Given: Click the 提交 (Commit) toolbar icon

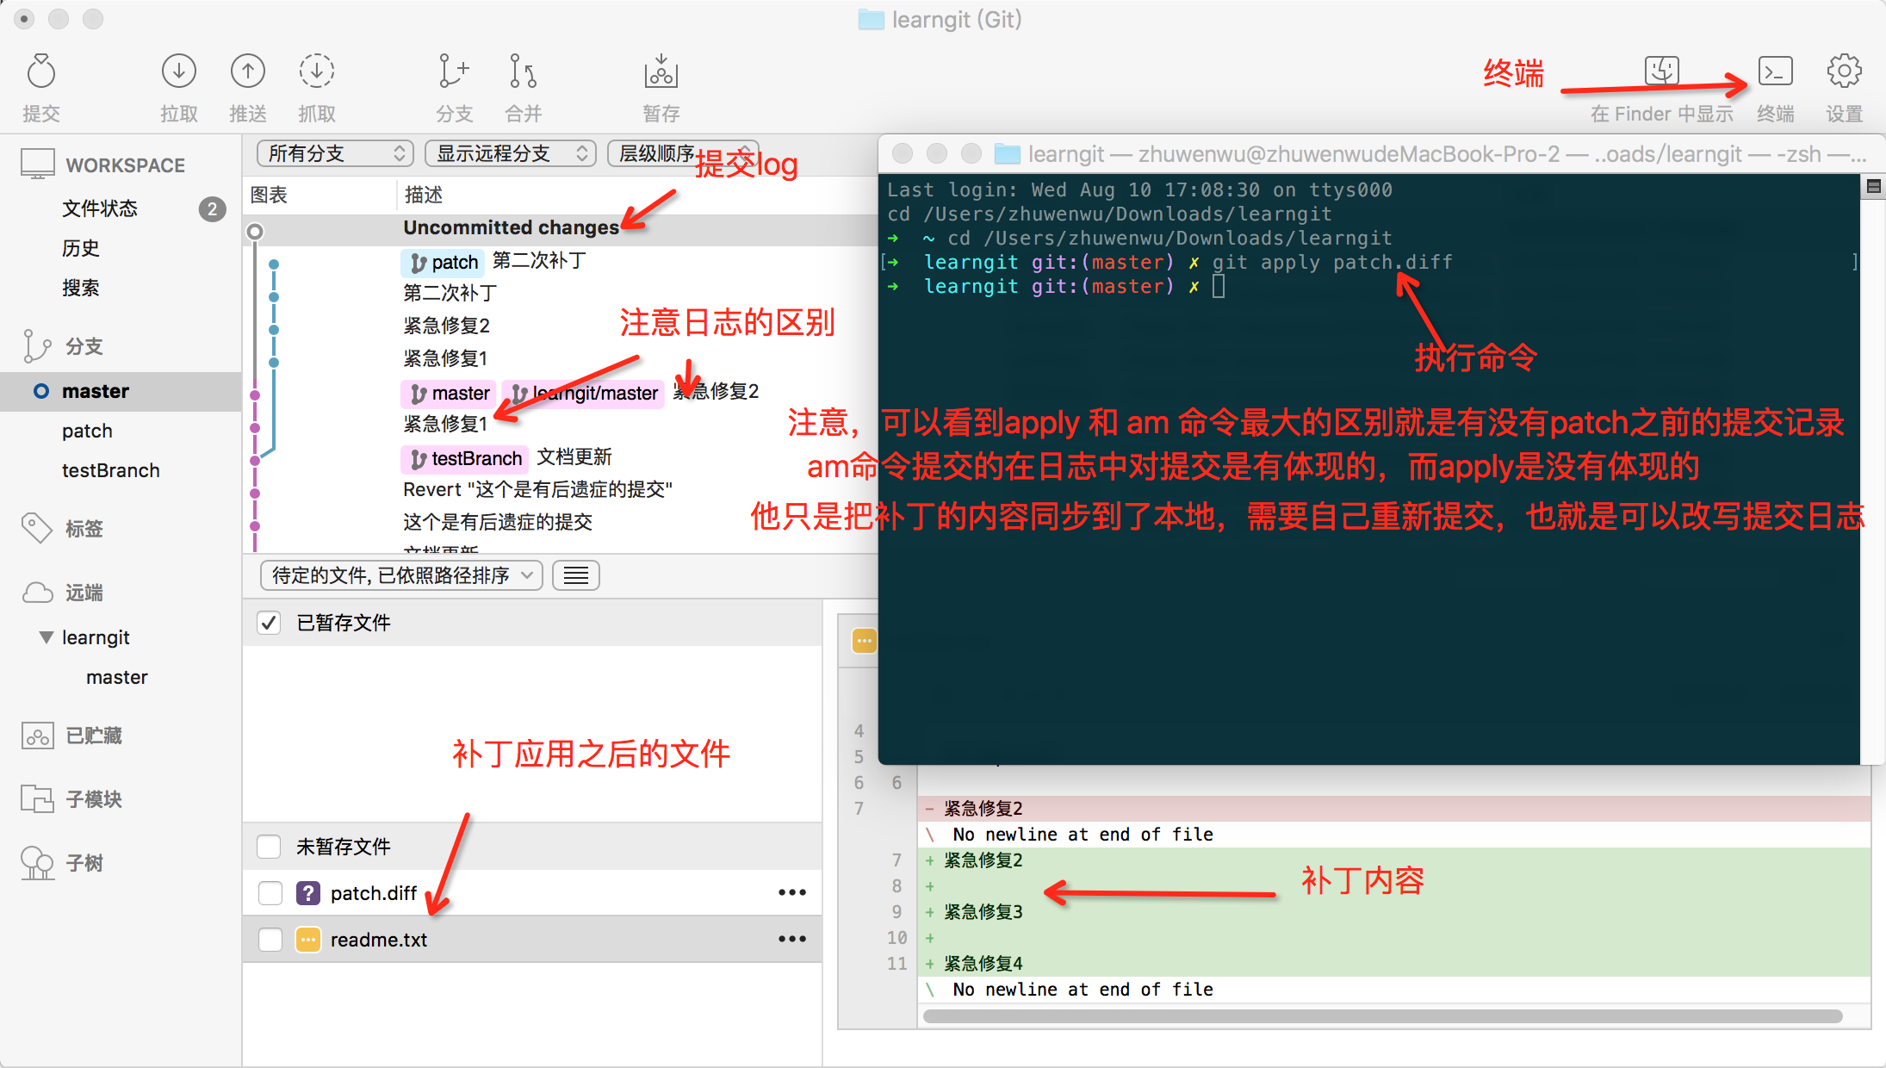Looking at the screenshot, I should pyautogui.click(x=40, y=72).
